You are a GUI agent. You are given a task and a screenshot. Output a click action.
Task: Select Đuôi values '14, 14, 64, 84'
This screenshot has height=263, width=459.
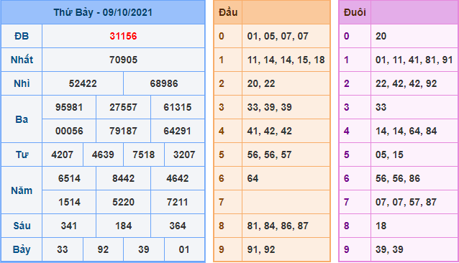(406, 131)
